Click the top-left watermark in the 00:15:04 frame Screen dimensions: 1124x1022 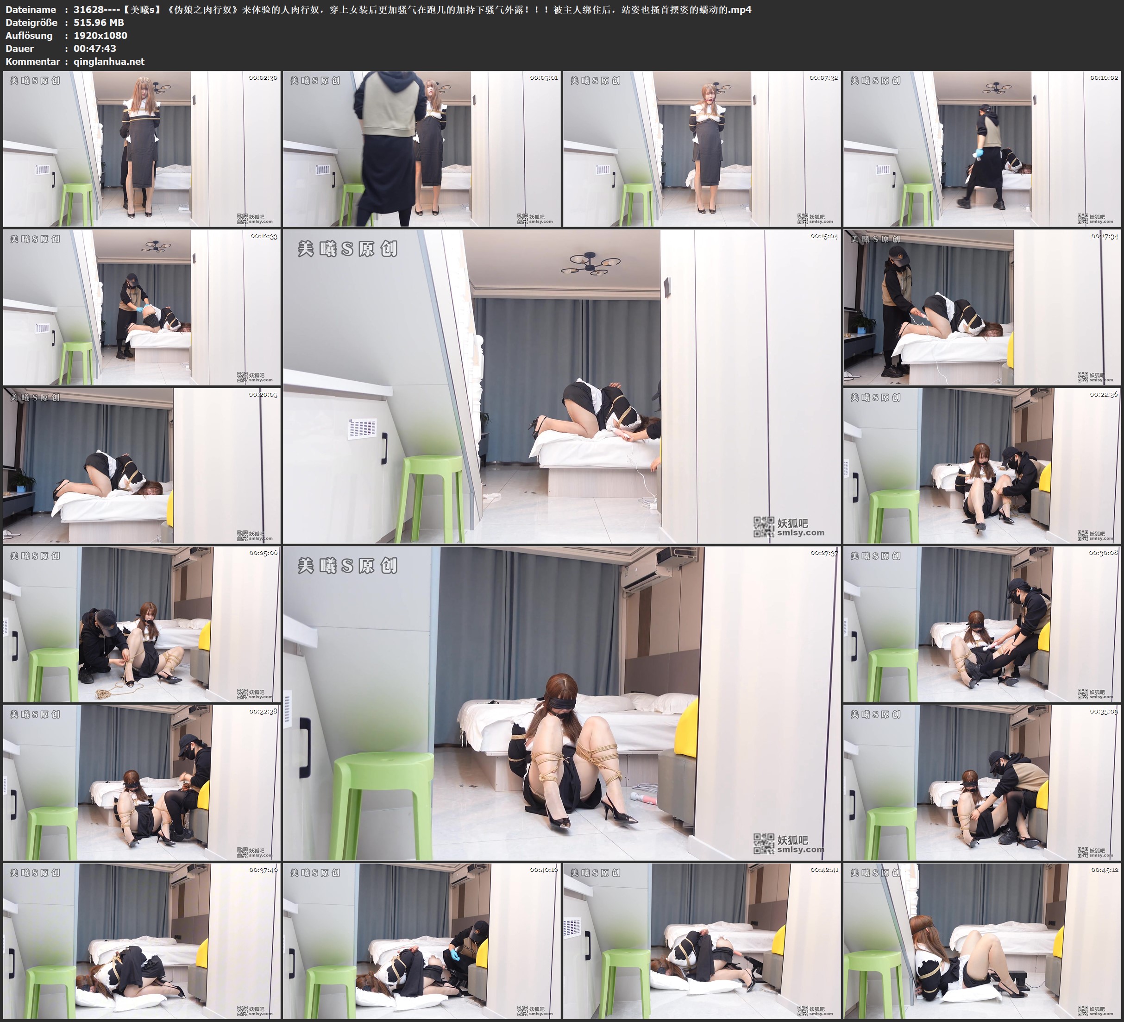[347, 249]
